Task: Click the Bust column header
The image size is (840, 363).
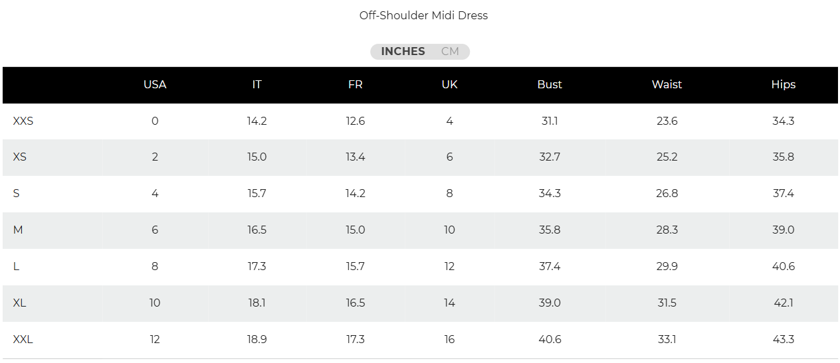Action: pyautogui.click(x=550, y=85)
